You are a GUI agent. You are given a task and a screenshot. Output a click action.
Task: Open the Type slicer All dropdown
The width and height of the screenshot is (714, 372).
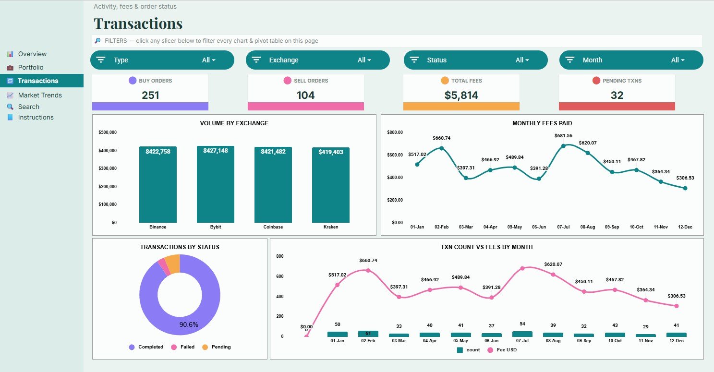pos(209,60)
